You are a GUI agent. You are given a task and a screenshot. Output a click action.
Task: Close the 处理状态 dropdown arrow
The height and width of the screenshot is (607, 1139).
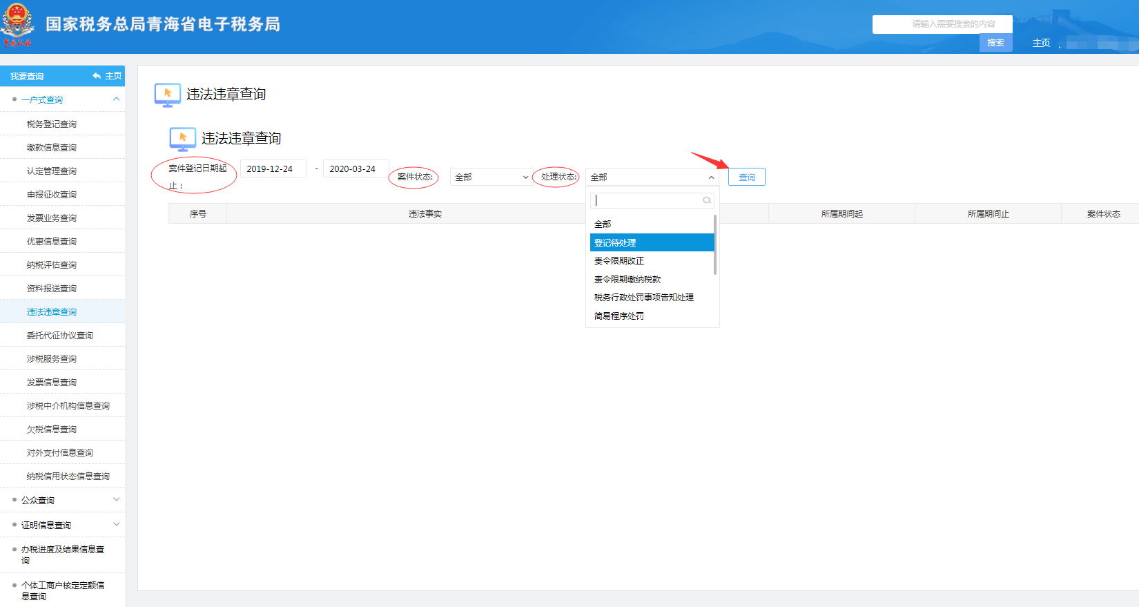[x=711, y=177]
